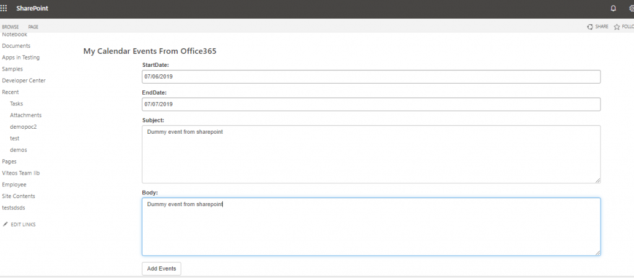Click the Edit Links pencil icon

5,224
